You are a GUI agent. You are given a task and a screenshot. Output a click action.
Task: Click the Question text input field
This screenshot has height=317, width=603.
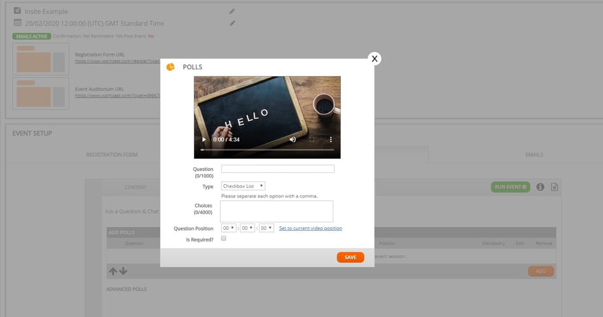pyautogui.click(x=277, y=169)
